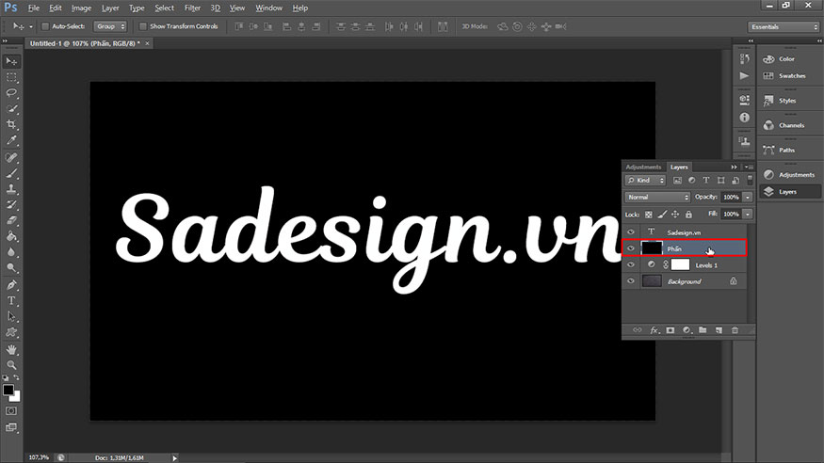The height and width of the screenshot is (463, 824).
Task: Click the Quick Mask mode icon
Action: click(11, 411)
